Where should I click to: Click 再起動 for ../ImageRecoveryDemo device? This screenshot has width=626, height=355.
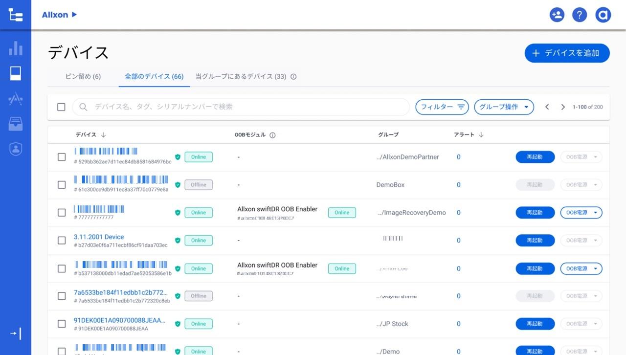[535, 213]
